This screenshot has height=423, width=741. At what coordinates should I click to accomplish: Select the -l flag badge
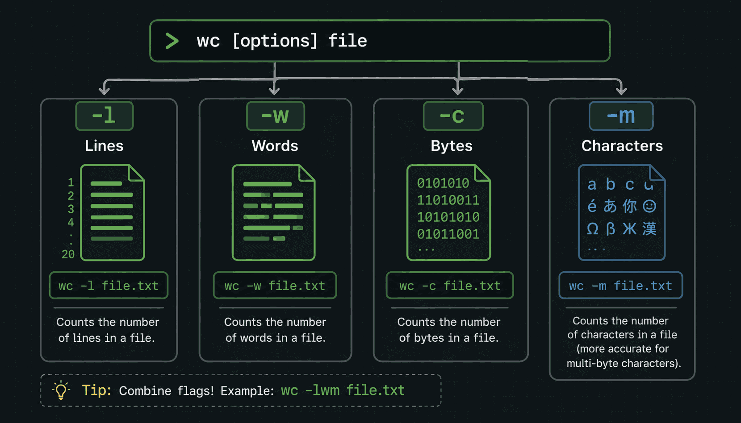coord(105,116)
